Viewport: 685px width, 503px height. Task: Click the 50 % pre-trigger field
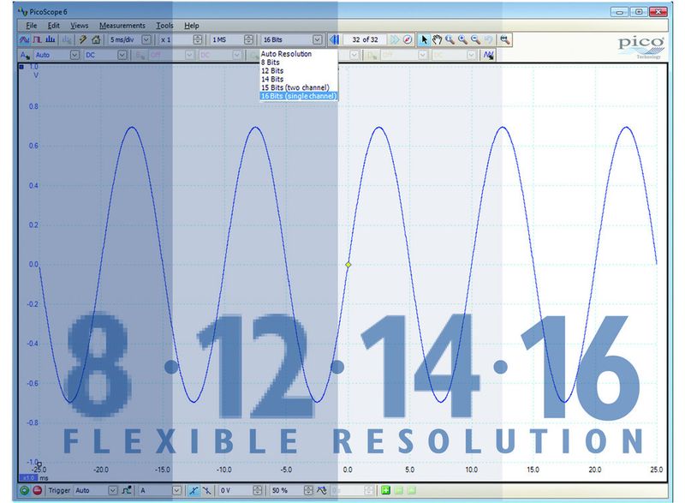coord(287,490)
